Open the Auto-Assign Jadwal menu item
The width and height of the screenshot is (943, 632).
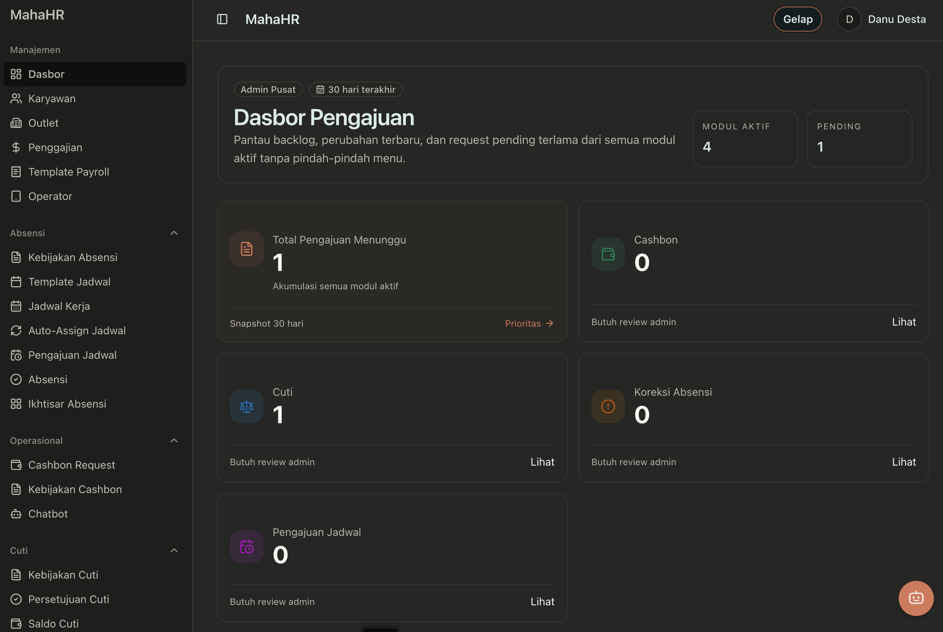(x=95, y=331)
